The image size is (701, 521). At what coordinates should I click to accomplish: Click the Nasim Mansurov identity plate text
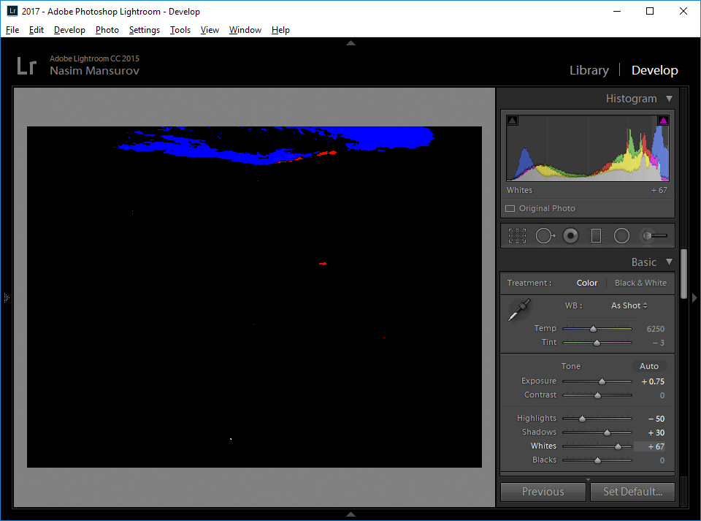(94, 71)
